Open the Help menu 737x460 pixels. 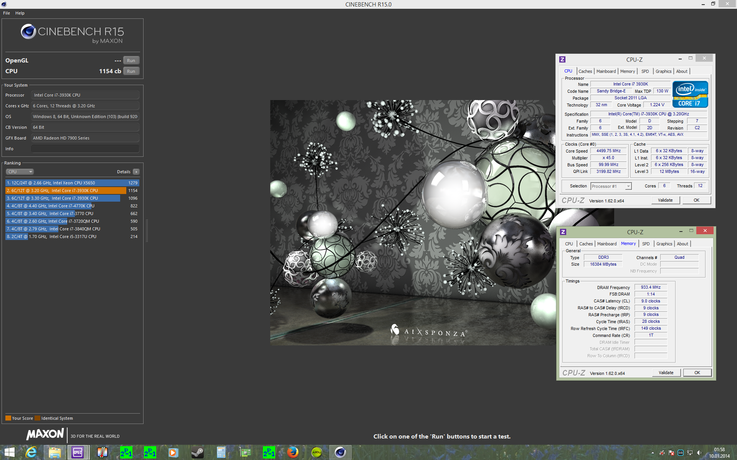click(20, 13)
